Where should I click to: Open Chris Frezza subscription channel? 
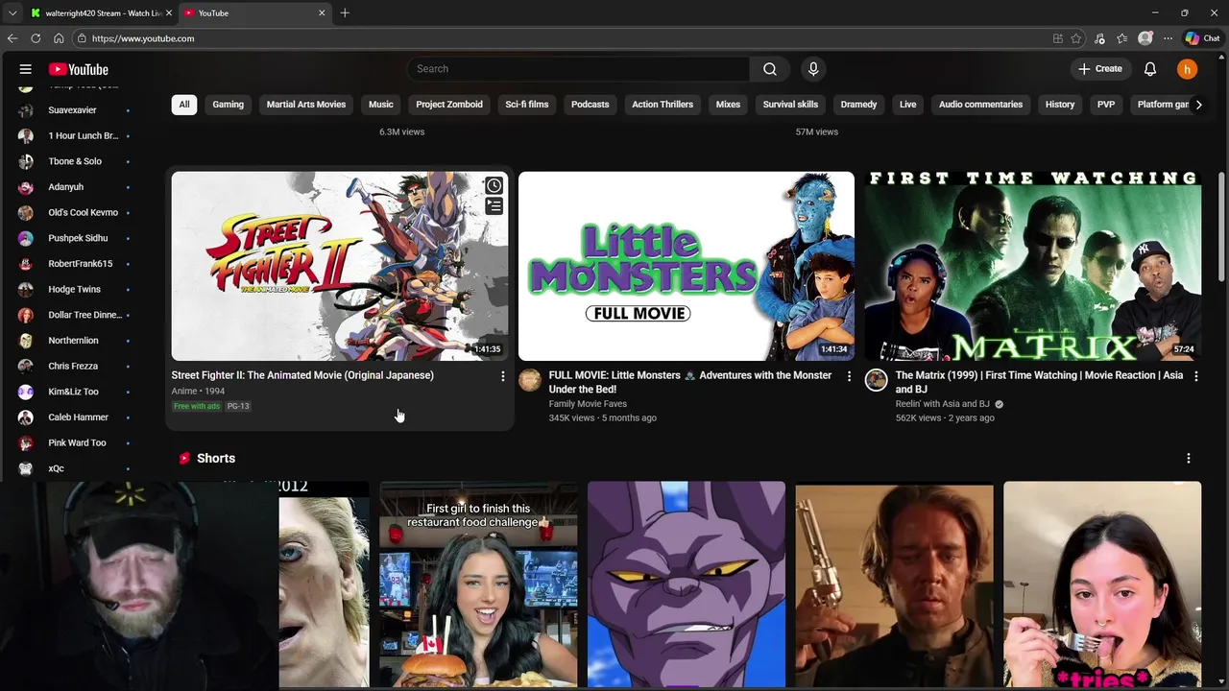point(75,366)
